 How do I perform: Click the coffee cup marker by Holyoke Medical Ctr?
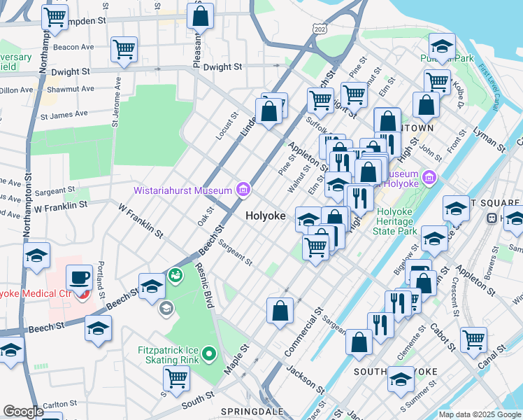pyautogui.click(x=78, y=277)
